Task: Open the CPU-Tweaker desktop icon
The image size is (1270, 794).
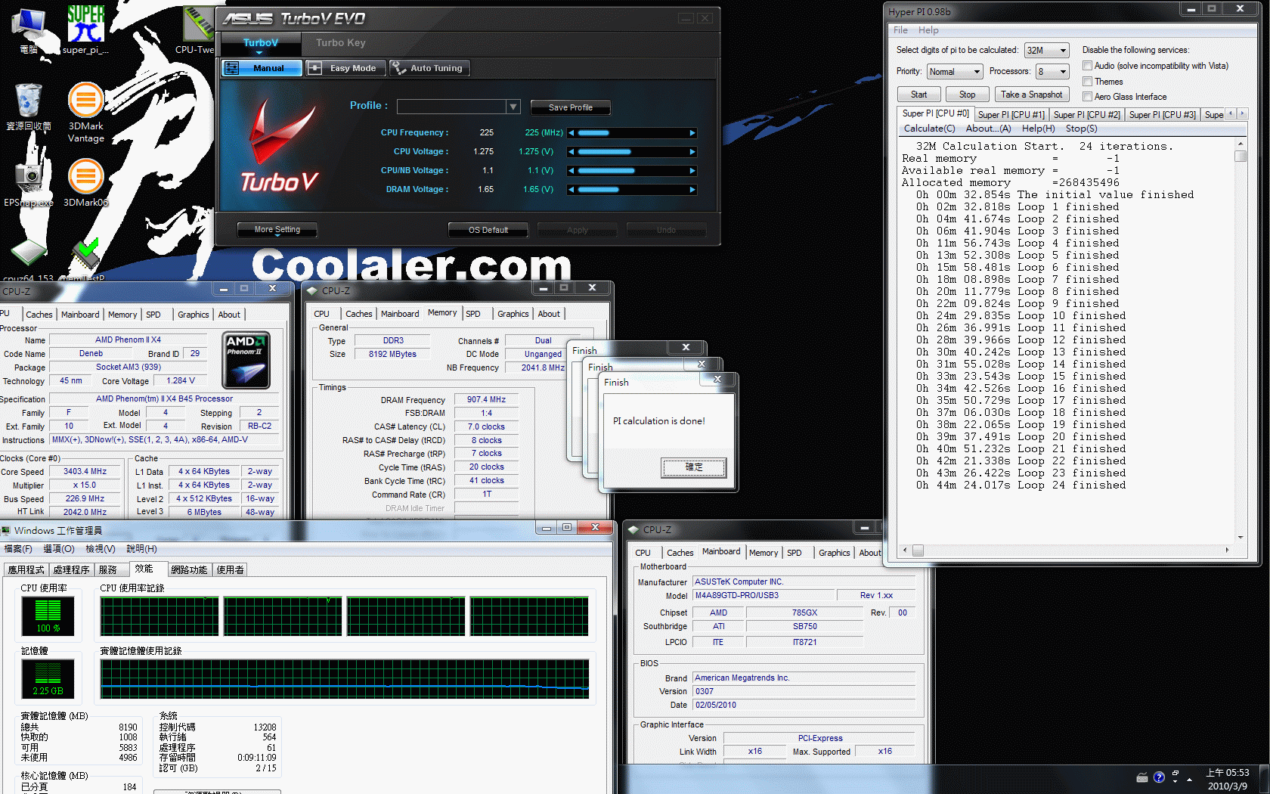Action: coord(197,29)
